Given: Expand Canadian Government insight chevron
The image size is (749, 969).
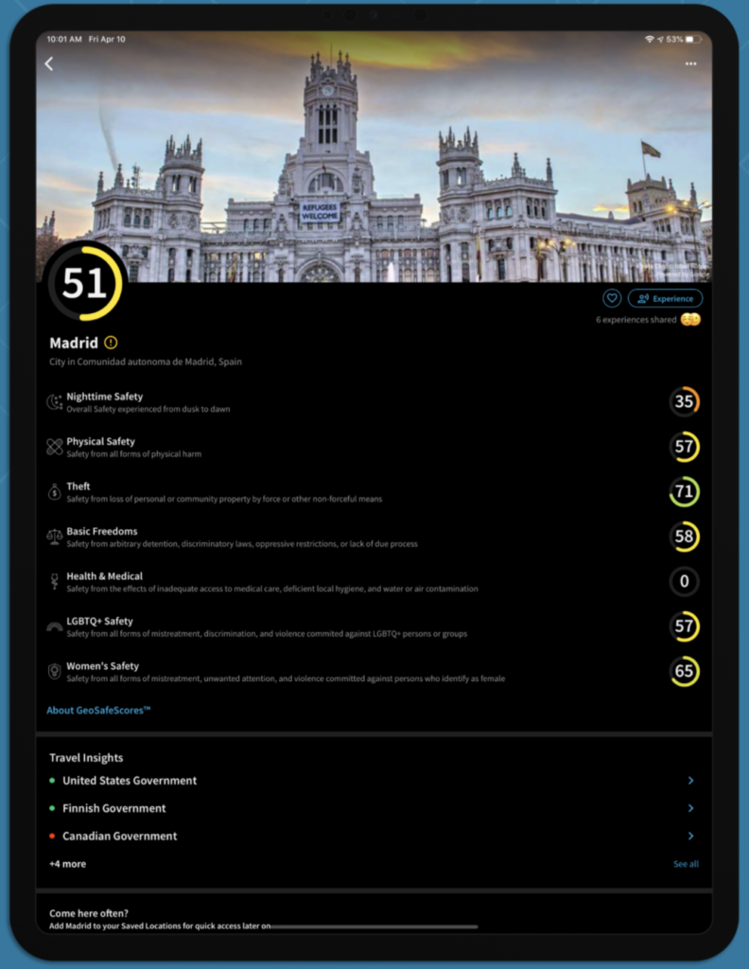Looking at the screenshot, I should 690,836.
